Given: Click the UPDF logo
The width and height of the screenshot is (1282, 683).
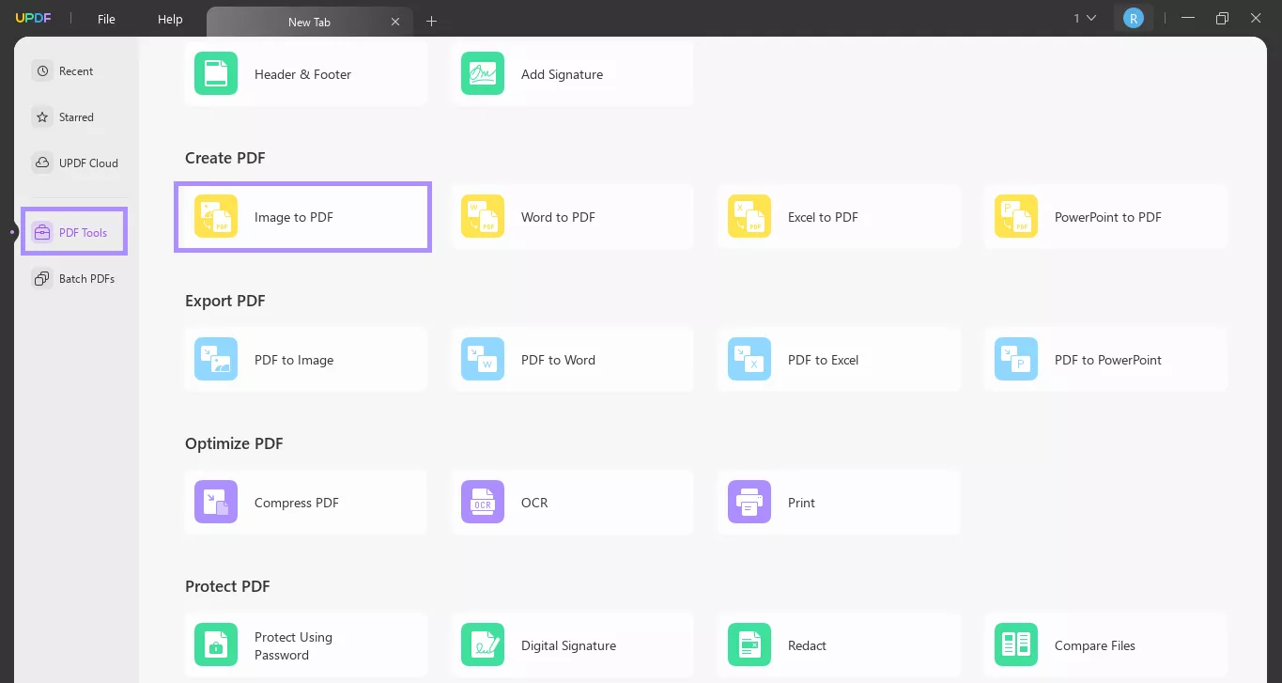Looking at the screenshot, I should pyautogui.click(x=33, y=19).
